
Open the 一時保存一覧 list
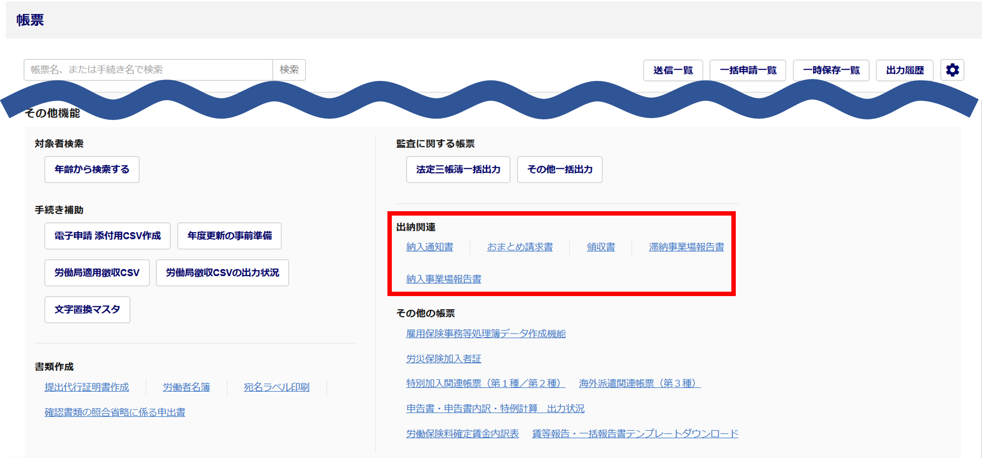pos(831,70)
